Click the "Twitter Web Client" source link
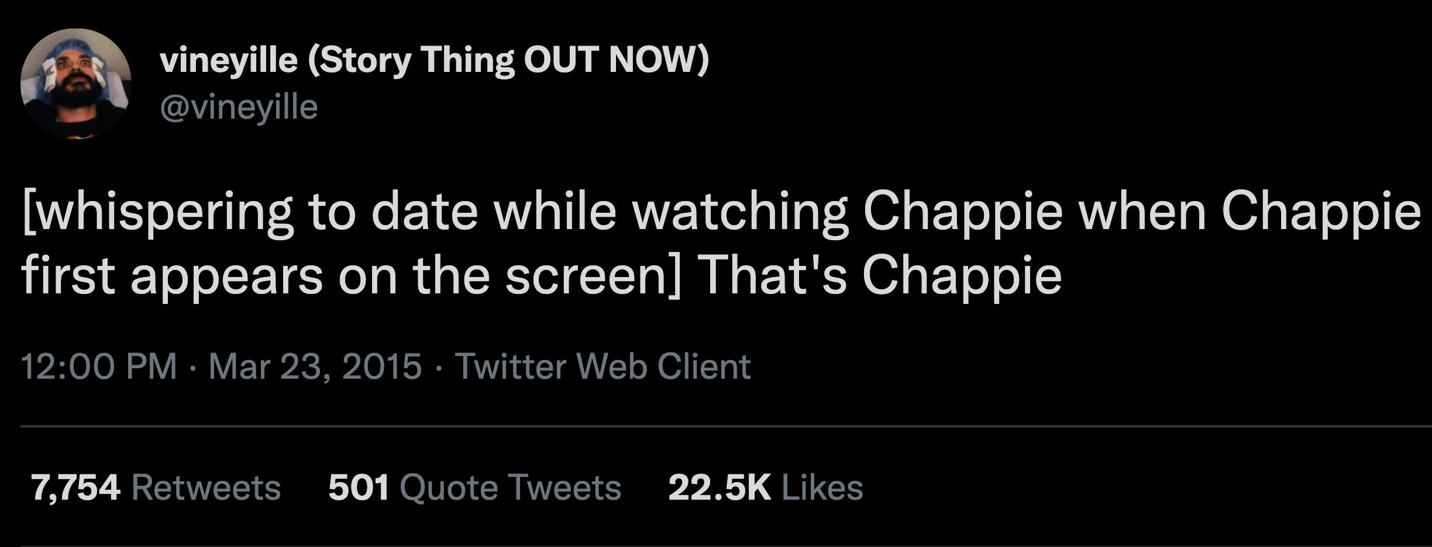The width and height of the screenshot is (1432, 547). [x=603, y=366]
